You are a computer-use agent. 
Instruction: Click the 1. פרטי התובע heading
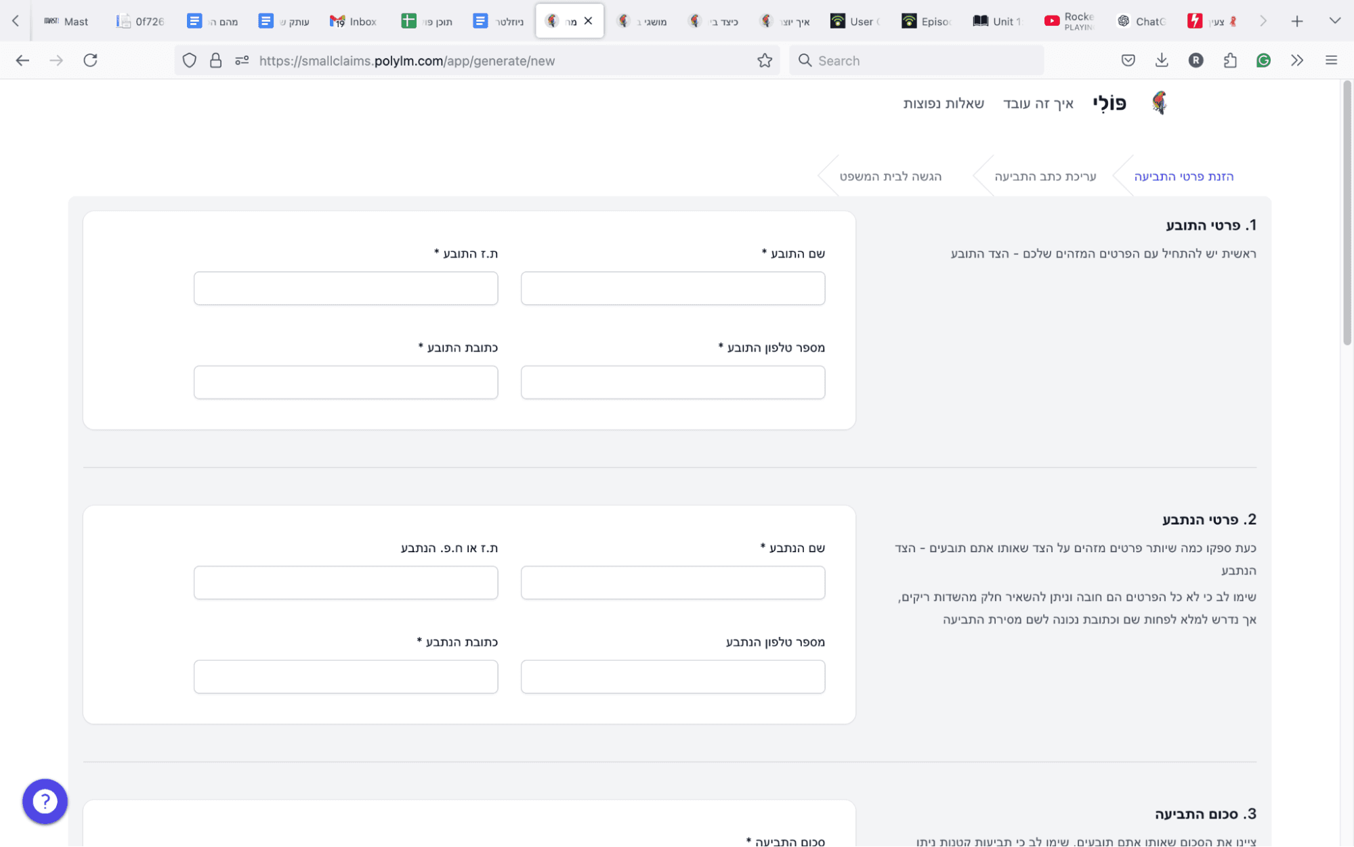1210,225
